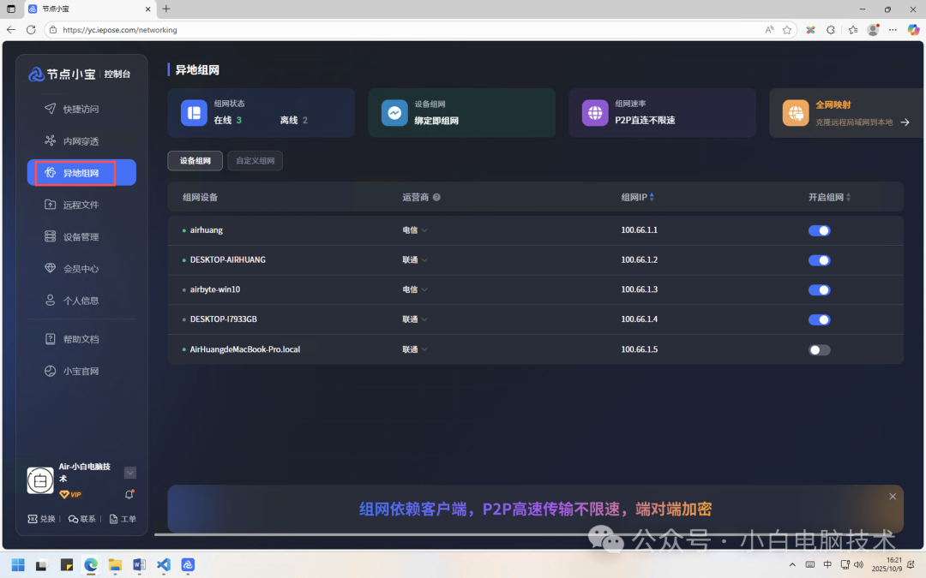Screen dimensions: 926x578
Task: Click the 组网状态 card icon
Action: tap(194, 113)
